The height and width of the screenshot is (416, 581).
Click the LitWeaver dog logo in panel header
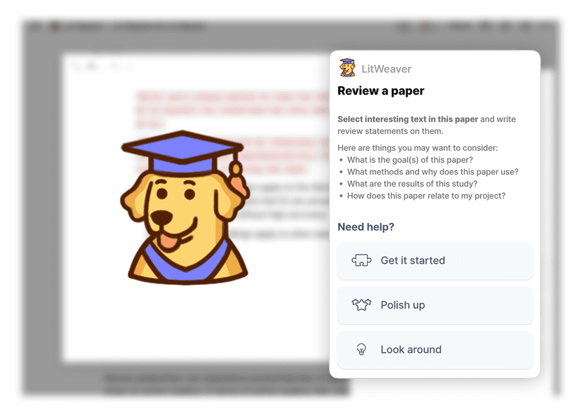(347, 68)
